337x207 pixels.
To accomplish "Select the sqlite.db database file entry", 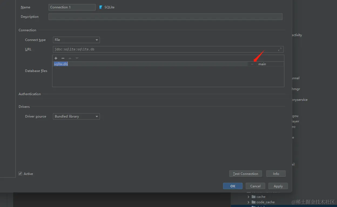I will click(150, 64).
